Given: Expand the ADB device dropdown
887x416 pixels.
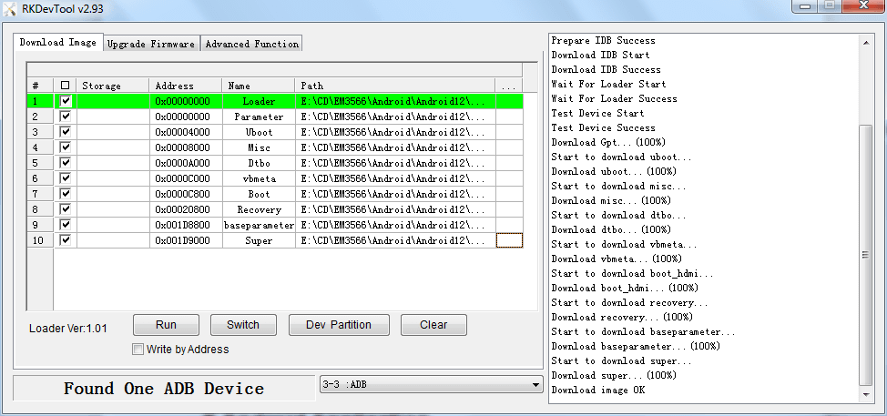Looking at the screenshot, I should 535,385.
